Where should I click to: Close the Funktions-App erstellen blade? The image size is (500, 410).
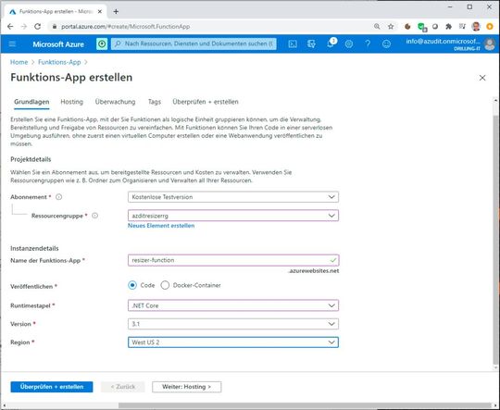point(482,78)
